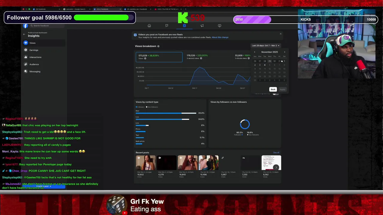This screenshot has width=383, height=215.
Task: Switch to the END of TikTok YouTube tab
Action: 168,9
